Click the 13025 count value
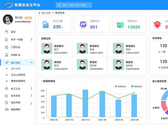Viewport: 168px width, 126px height. (x=134, y=27)
